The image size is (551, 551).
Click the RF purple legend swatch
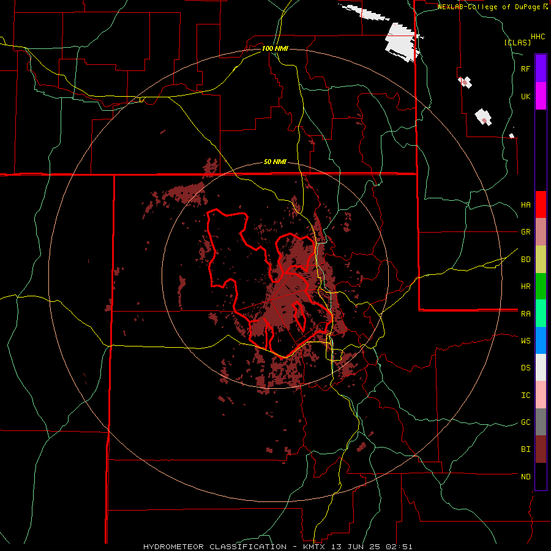click(x=541, y=69)
